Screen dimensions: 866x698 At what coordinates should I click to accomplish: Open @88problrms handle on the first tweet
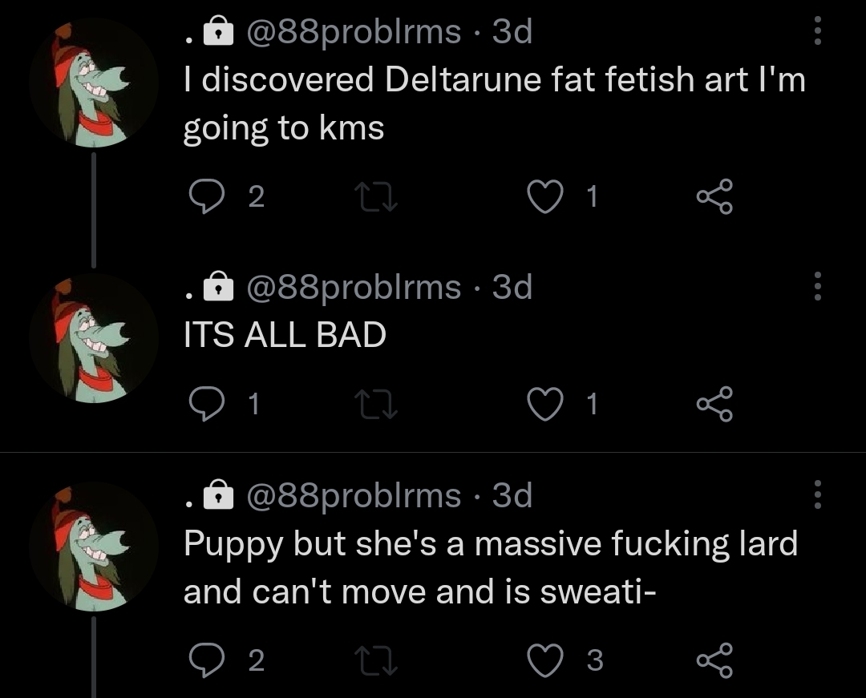pyautogui.click(x=354, y=31)
